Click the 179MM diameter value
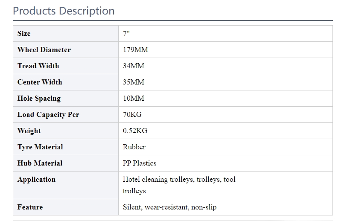The height and width of the screenshot is (221, 347). tap(135, 49)
